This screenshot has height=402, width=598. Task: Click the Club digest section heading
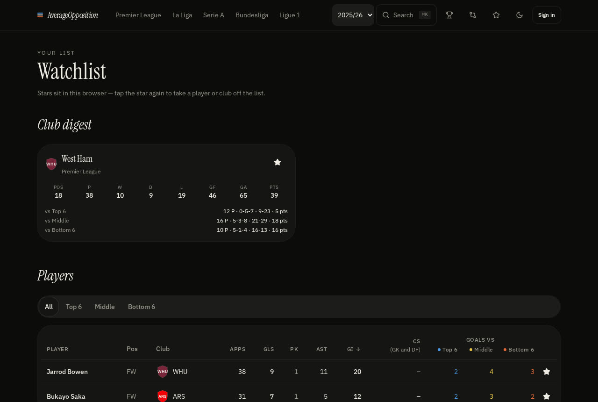[64, 125]
